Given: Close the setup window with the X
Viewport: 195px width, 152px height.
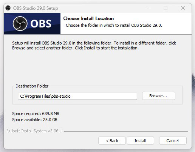Looking at the screenshot, I should pos(183,8).
